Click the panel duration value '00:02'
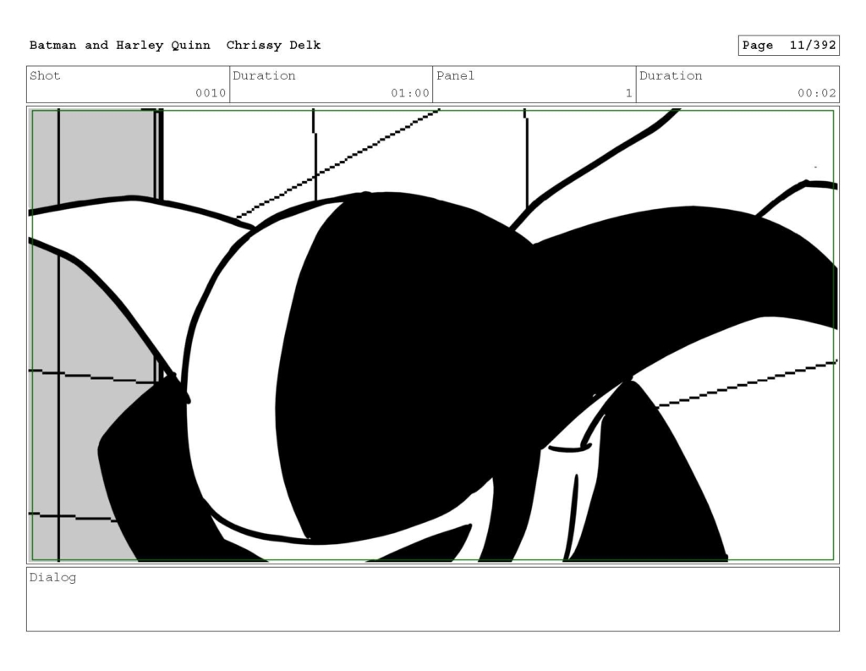Screen dimensions: 866x671 (x=816, y=93)
